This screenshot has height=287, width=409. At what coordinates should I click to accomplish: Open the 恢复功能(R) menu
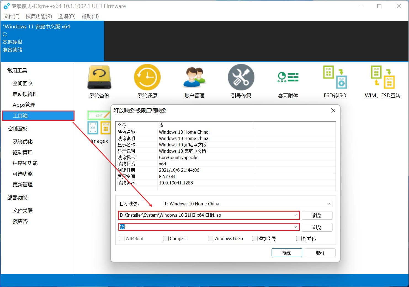pyautogui.click(x=39, y=17)
